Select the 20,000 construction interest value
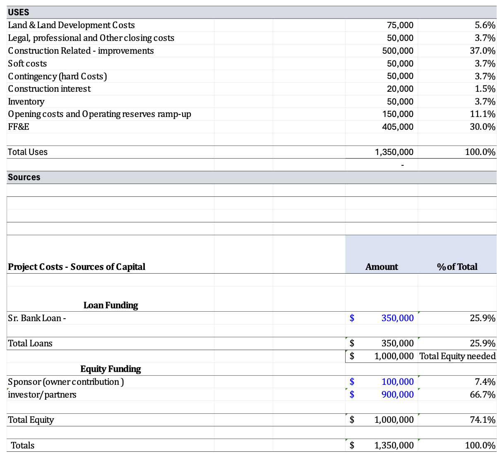The height and width of the screenshot is (453, 500). click(x=400, y=89)
